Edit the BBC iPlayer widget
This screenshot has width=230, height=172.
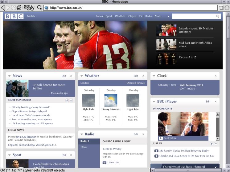tap(208, 102)
